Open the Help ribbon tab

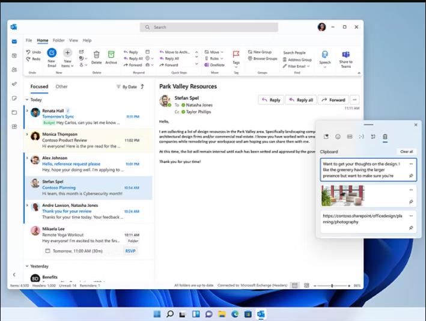pyautogui.click(x=87, y=40)
